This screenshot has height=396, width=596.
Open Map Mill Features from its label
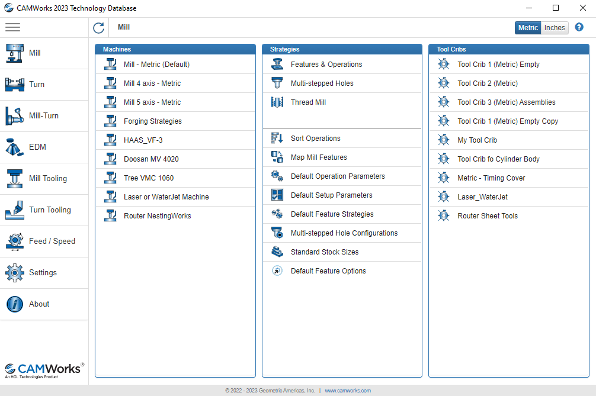coord(319,157)
